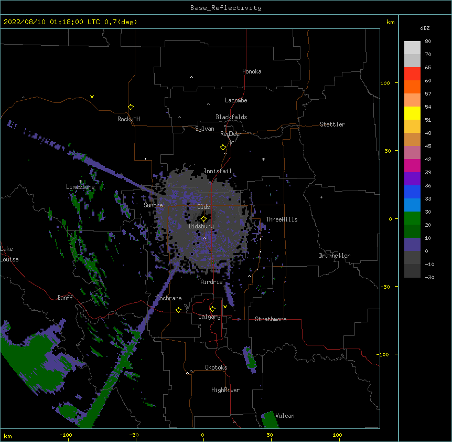Select the HighRiver label
Image resolution: width=452 pixels, height=442 pixels.
(225, 390)
